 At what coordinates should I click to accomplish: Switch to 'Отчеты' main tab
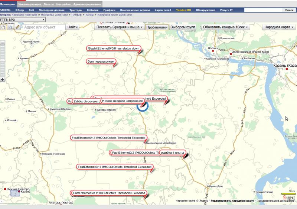49,4
